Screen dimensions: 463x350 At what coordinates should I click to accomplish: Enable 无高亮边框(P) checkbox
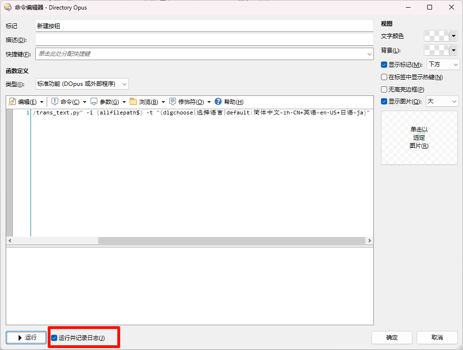[x=384, y=90]
